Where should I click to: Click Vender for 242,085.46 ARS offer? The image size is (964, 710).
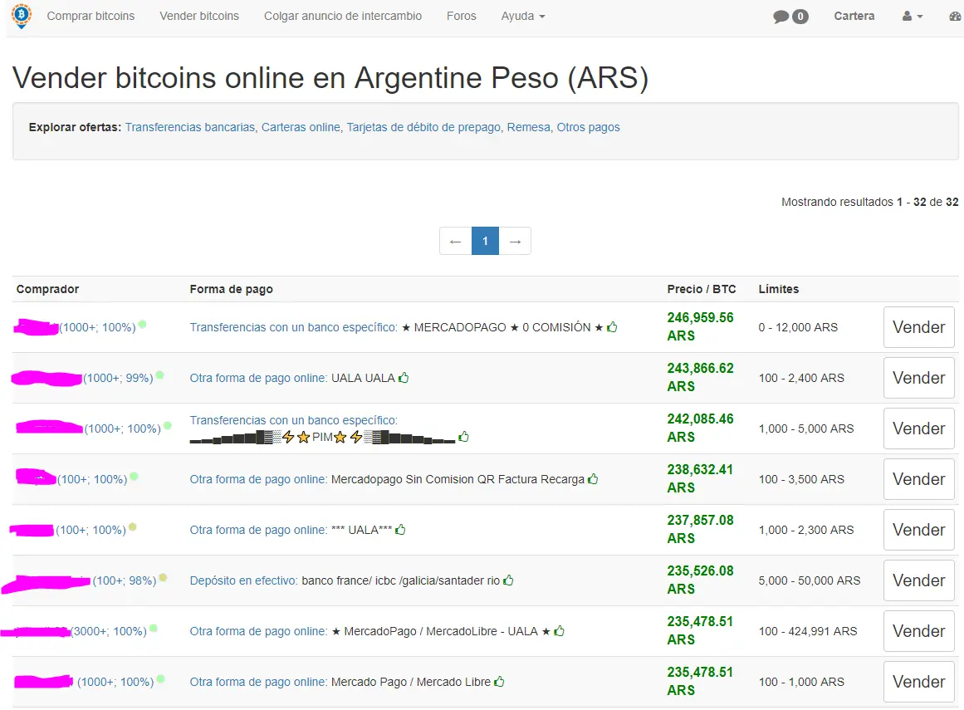coord(918,428)
